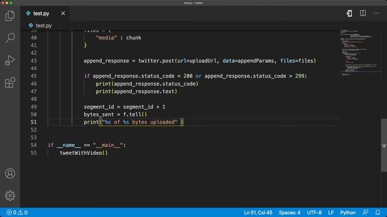The height and width of the screenshot is (217, 387).
Task: Click the Python file icon in breadcrumb
Action: click(31, 25)
